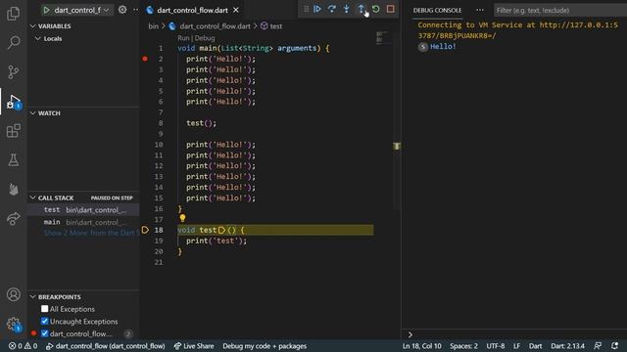Close the dart_control_flow.dart tab
Viewport: 627px width, 352px height.
point(236,10)
